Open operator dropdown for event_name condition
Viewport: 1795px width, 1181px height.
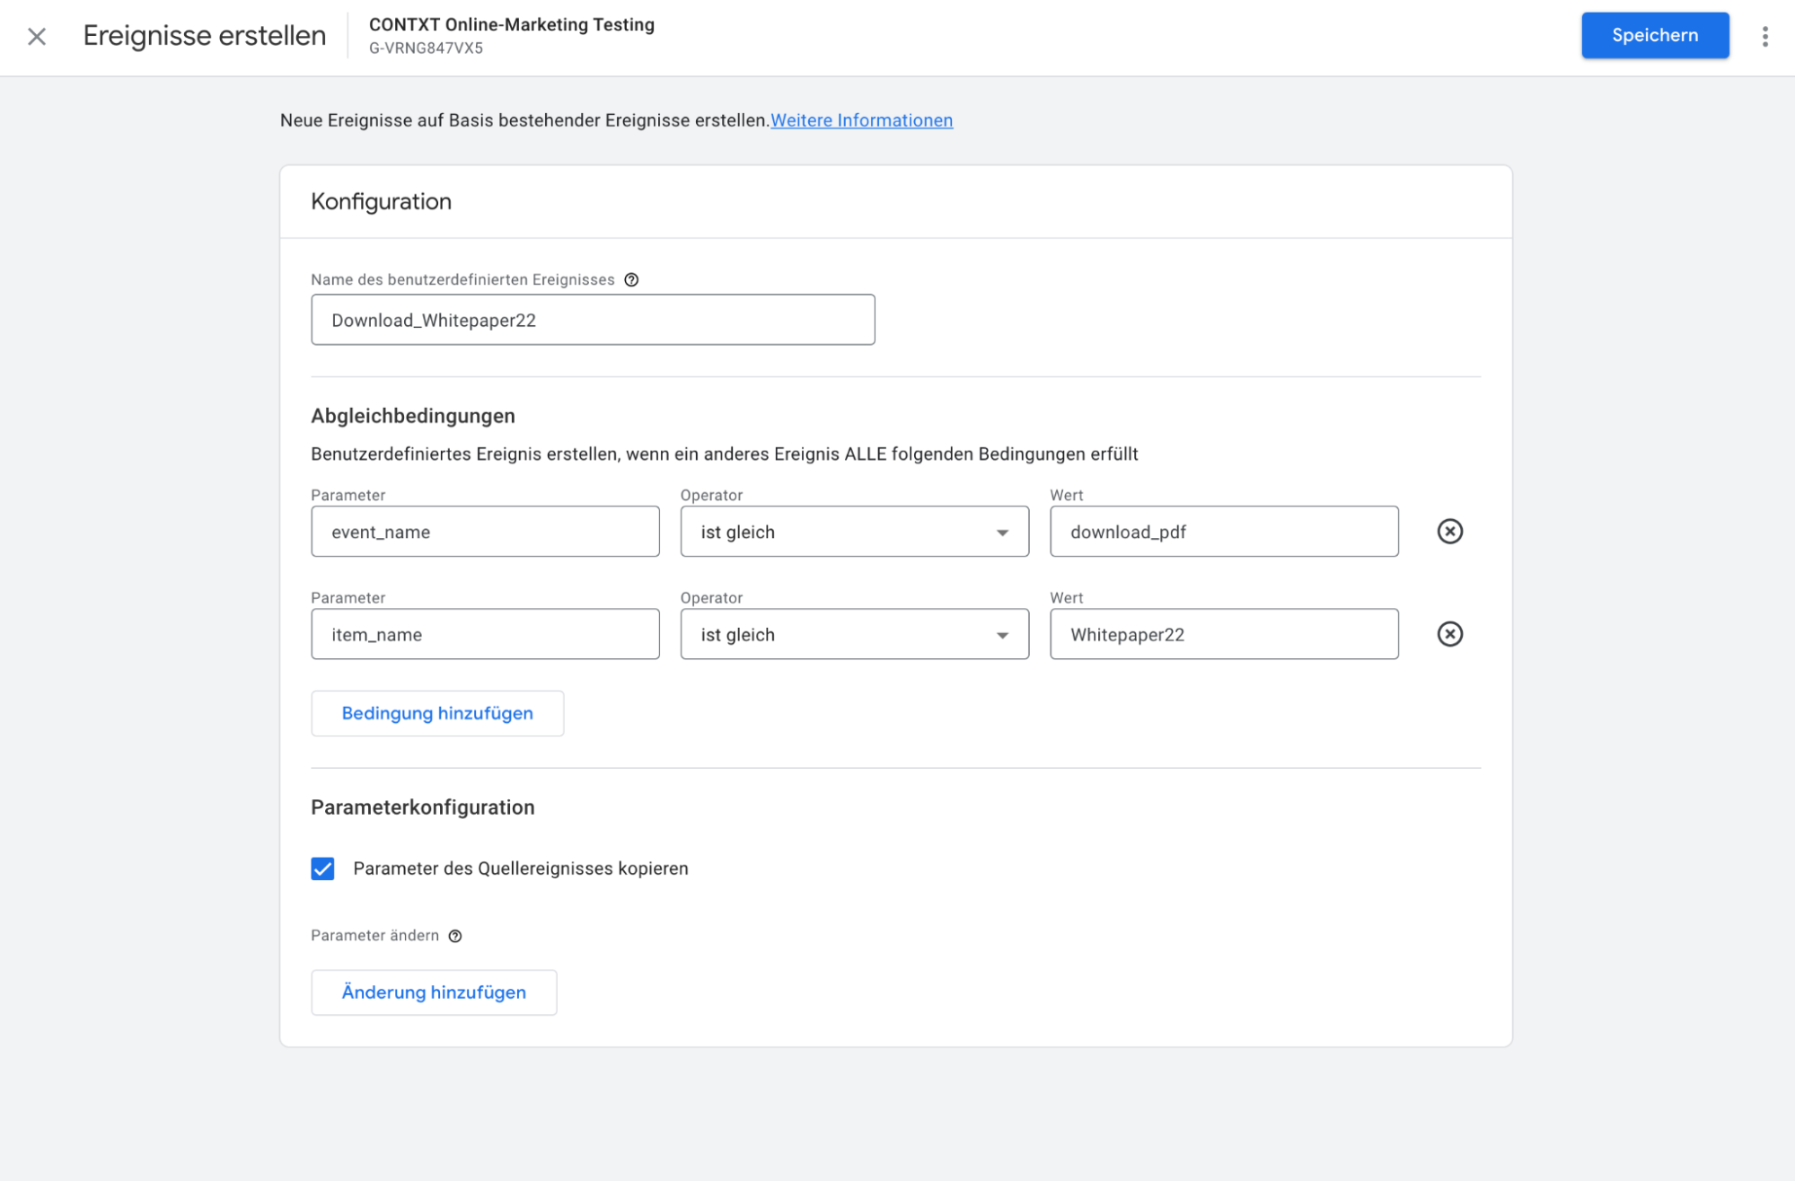[x=854, y=532]
